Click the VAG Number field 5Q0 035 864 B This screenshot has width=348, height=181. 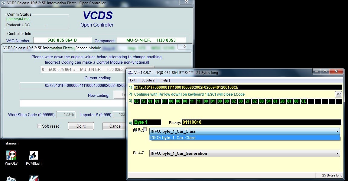coord(62,40)
